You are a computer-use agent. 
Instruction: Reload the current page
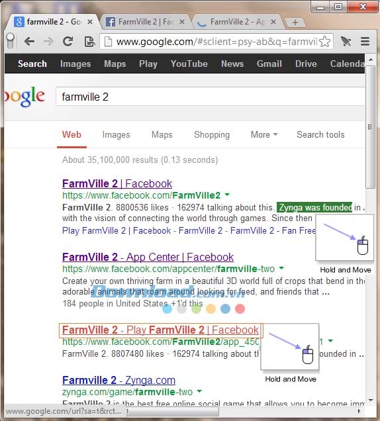pos(68,42)
